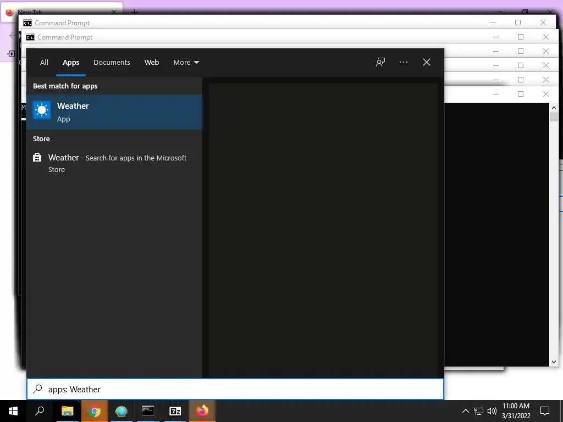Click topmost Command Prompt title bar icon

[x=27, y=23]
